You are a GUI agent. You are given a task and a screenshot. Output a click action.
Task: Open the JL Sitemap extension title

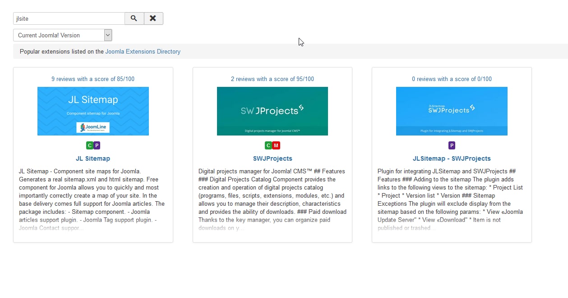coord(93,158)
